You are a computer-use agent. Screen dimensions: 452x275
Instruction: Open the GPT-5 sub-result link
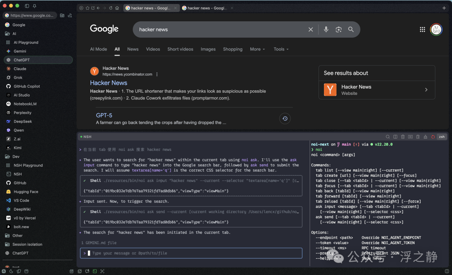(104, 115)
